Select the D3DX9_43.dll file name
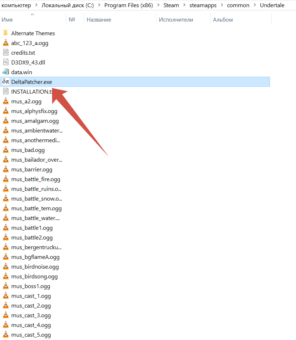Screen dimensions: 296x340 [x=28, y=62]
